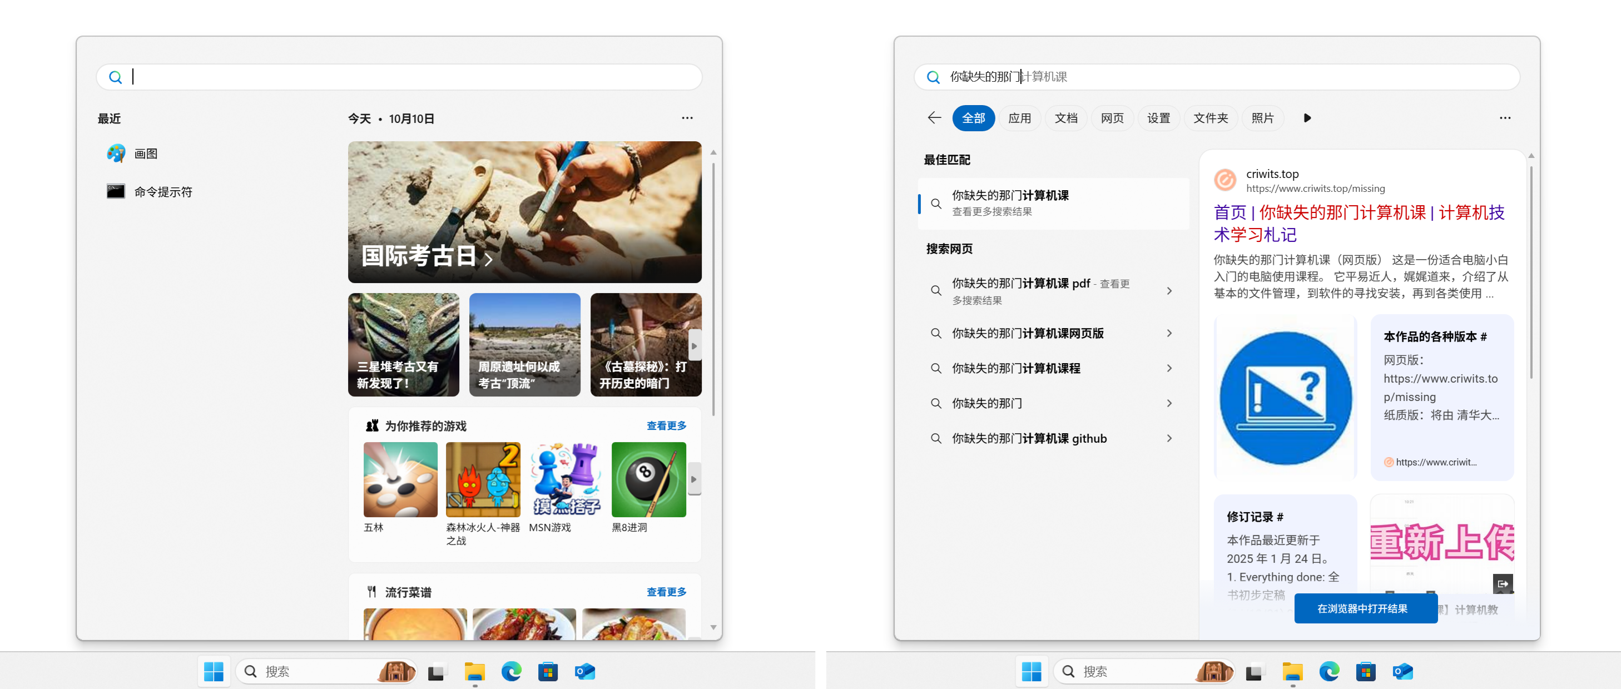The image size is (1621, 689).
Task: Click the 黑8进洞 game thumbnail
Action: (x=648, y=479)
